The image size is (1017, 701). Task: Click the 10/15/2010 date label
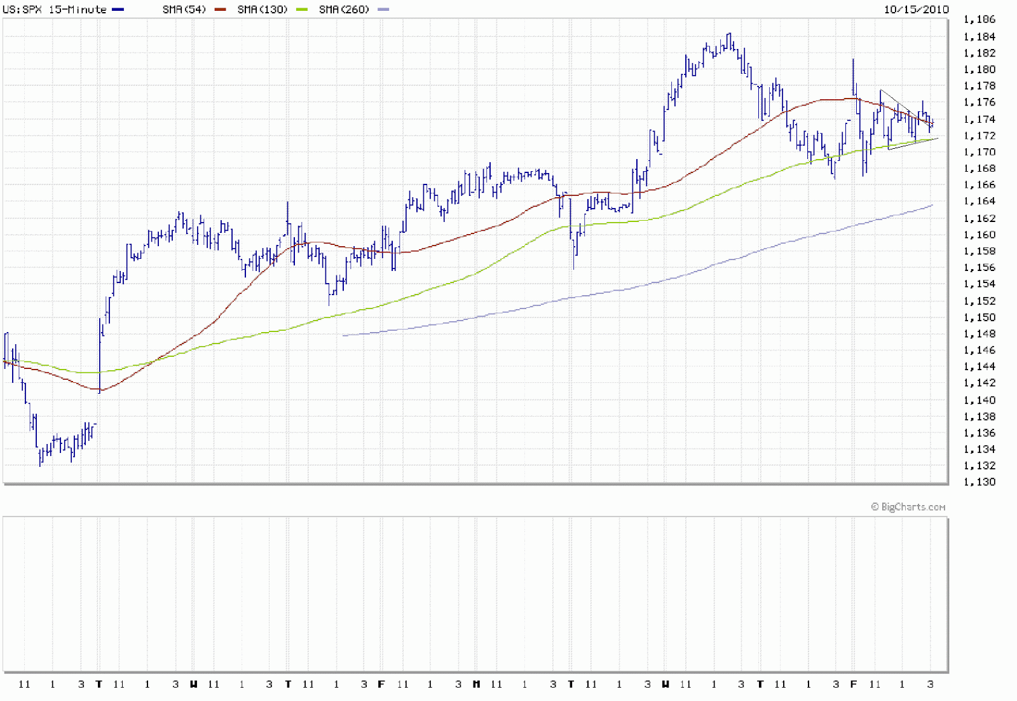click(916, 10)
